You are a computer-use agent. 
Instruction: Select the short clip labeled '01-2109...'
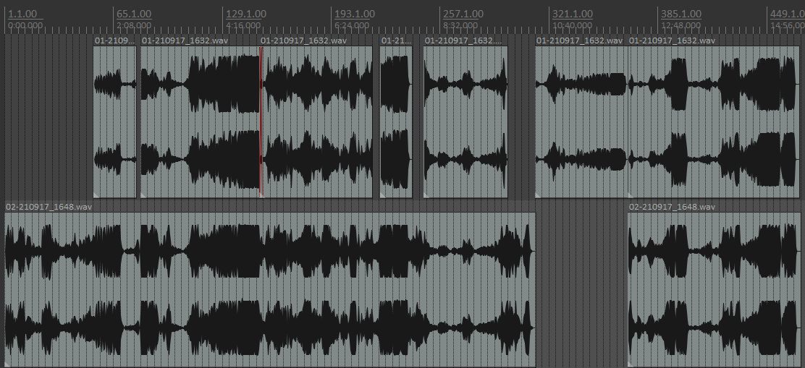tap(114, 121)
